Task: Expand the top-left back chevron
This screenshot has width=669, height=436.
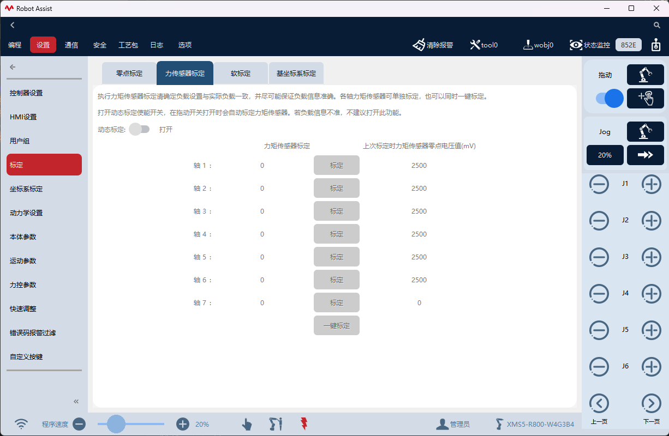Action: [12, 25]
